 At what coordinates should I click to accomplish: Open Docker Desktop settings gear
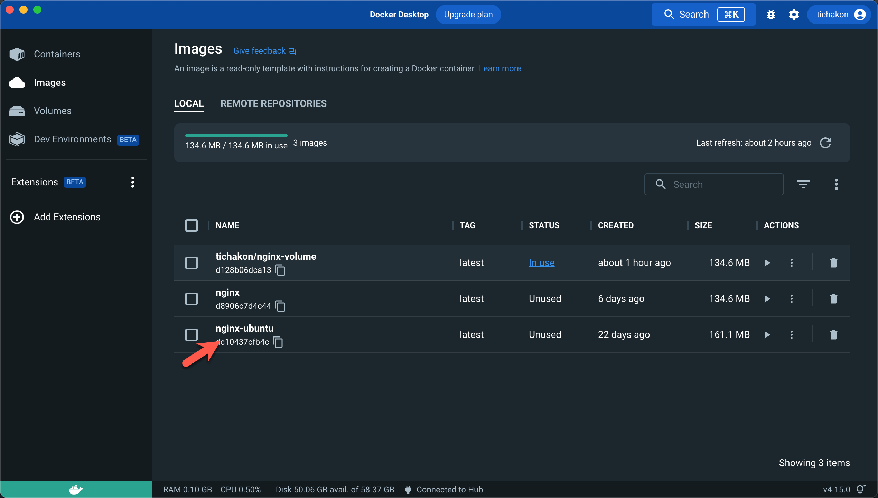pyautogui.click(x=794, y=14)
